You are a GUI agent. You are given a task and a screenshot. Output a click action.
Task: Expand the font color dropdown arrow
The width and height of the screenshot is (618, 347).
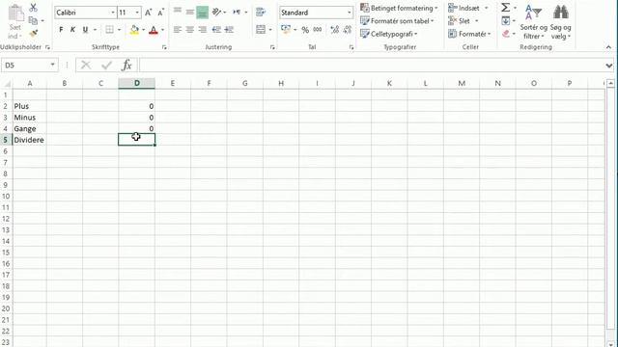(x=162, y=30)
